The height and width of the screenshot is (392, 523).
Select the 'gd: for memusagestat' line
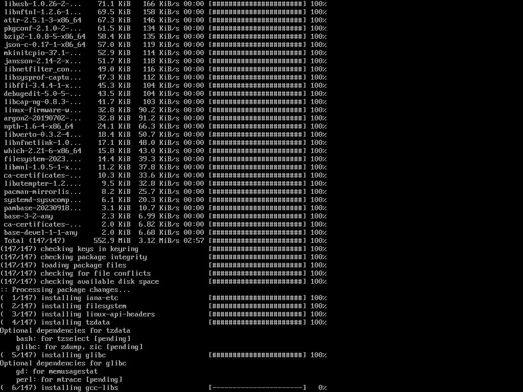[x=57, y=372]
